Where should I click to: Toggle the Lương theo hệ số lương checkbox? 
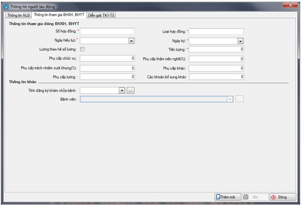[82, 49]
